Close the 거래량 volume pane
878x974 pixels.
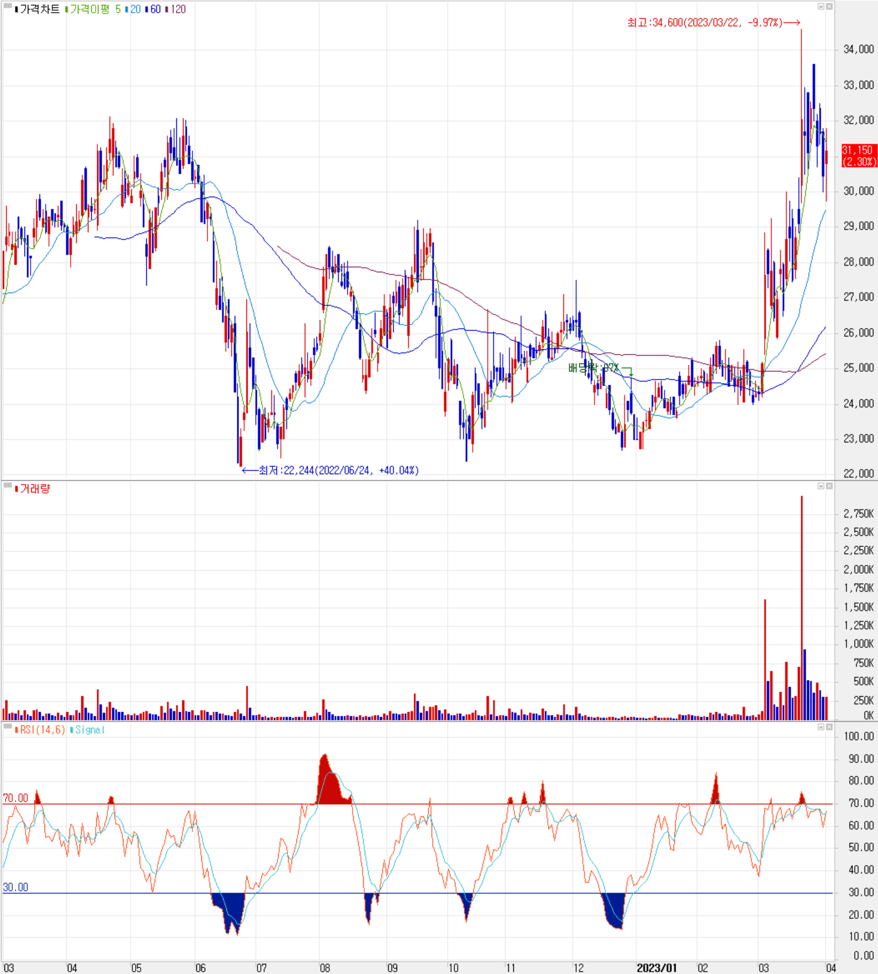point(829,486)
